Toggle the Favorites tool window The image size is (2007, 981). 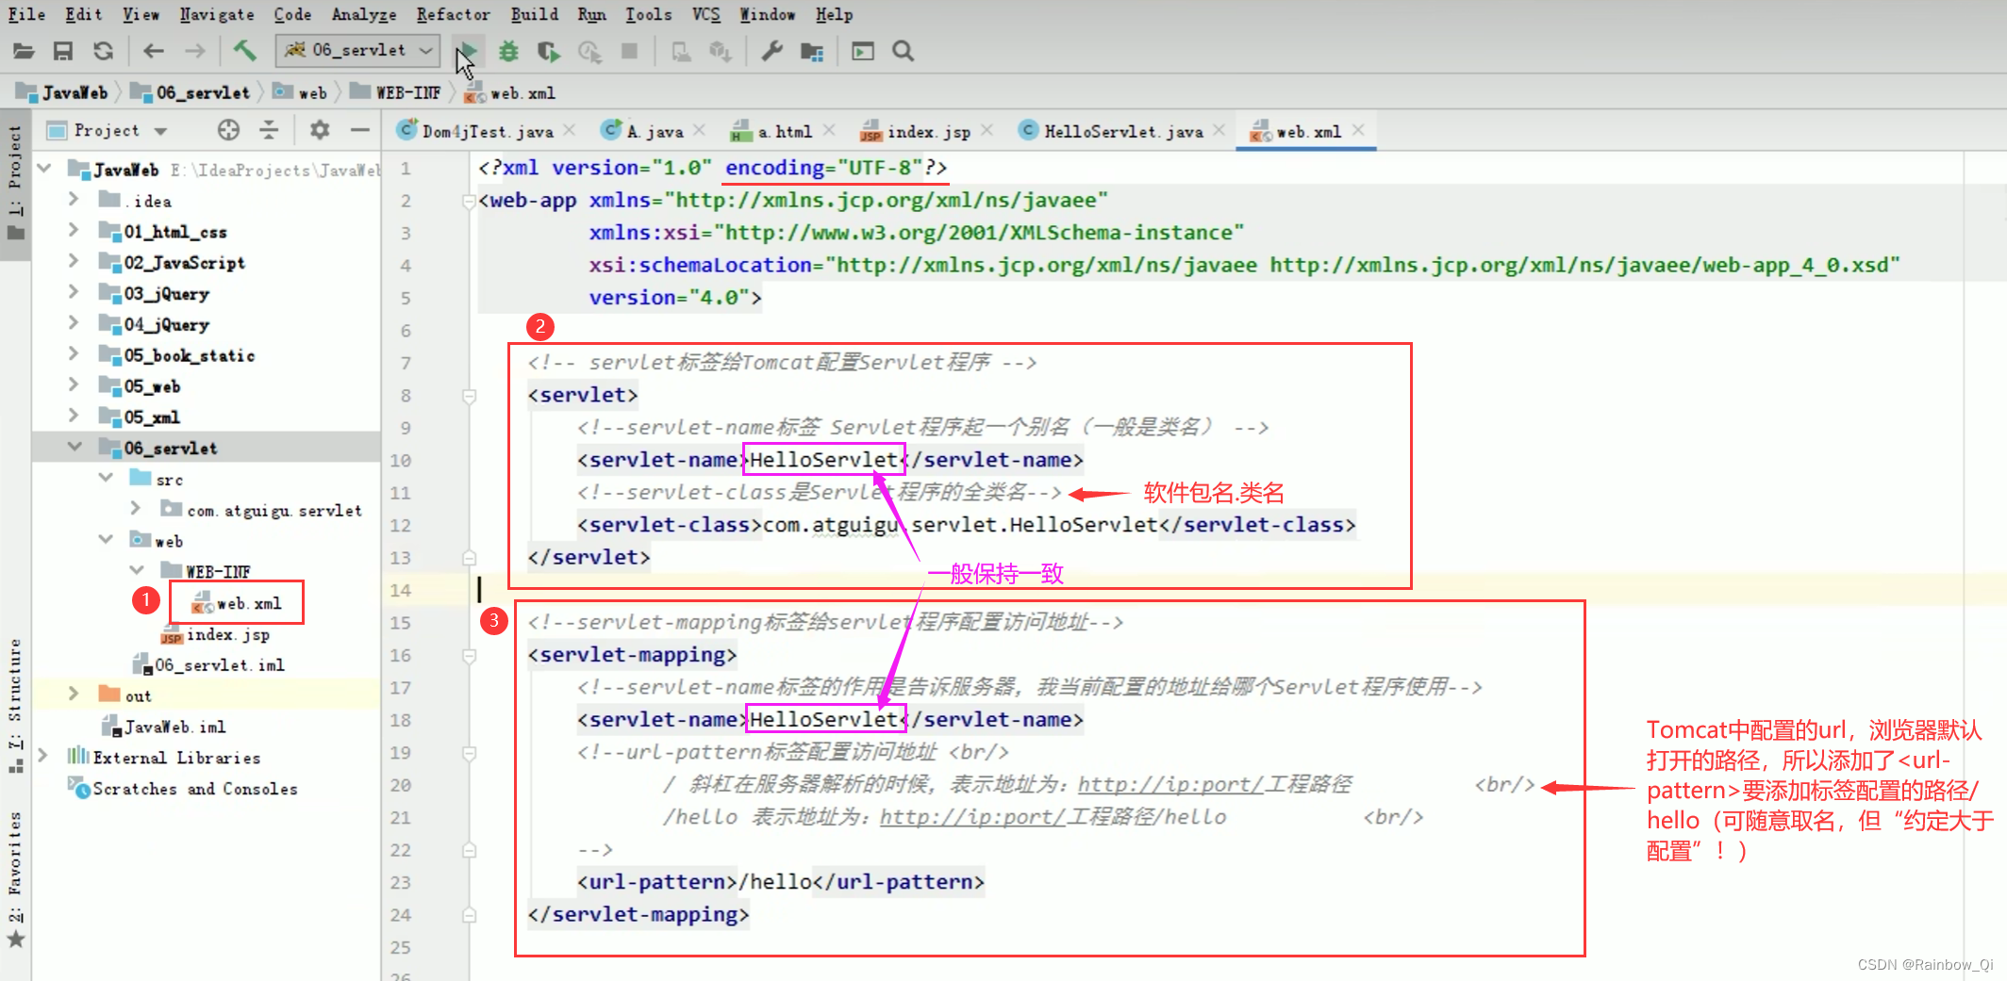[x=15, y=862]
